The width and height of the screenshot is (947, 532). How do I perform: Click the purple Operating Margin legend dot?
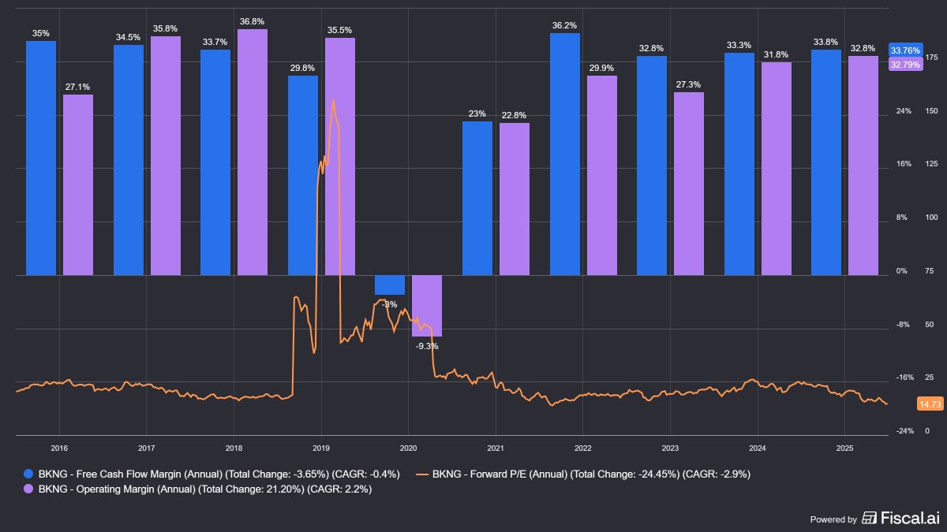[30, 489]
